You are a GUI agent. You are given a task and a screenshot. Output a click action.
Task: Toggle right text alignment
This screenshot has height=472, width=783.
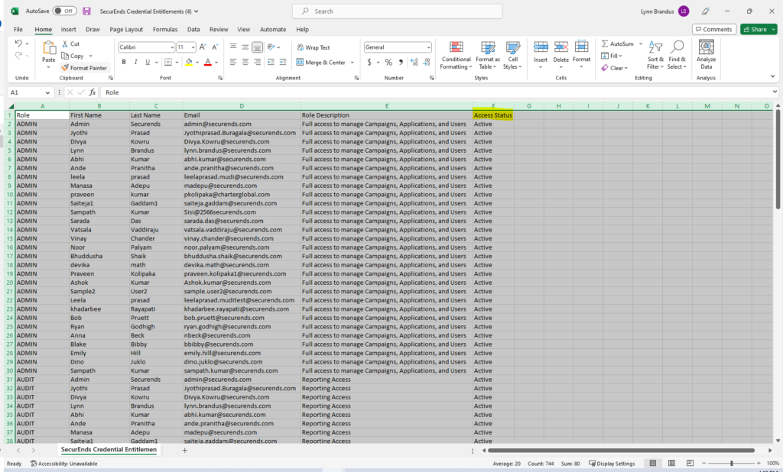(x=257, y=62)
